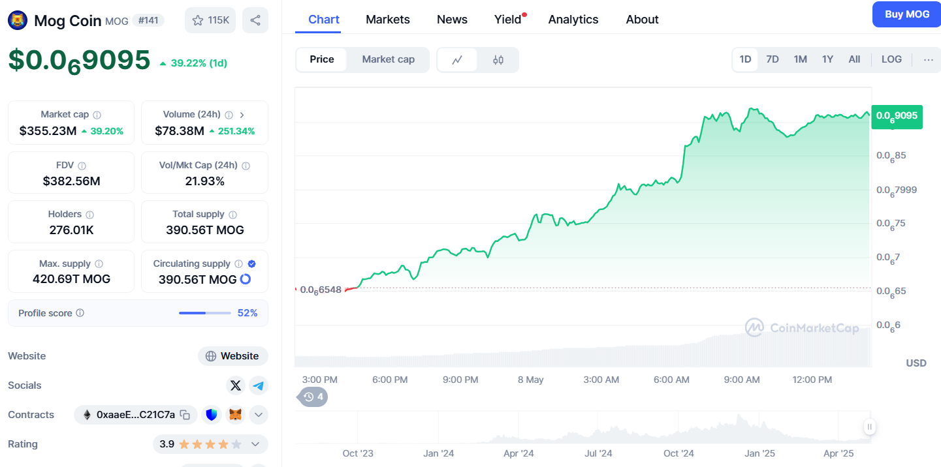Screen dimensions: 941x467
Task: Add Mog Coin to watchlist star
Action: coord(210,20)
